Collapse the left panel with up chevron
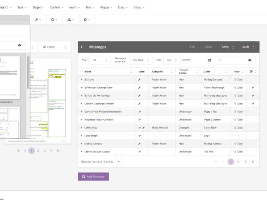This screenshot has height=200, width=267. [24, 20]
